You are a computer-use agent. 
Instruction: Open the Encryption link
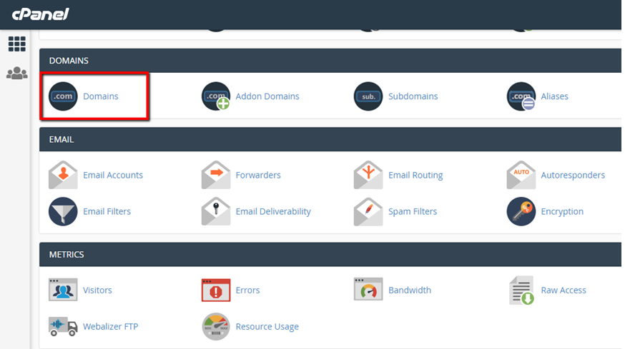pyautogui.click(x=562, y=211)
